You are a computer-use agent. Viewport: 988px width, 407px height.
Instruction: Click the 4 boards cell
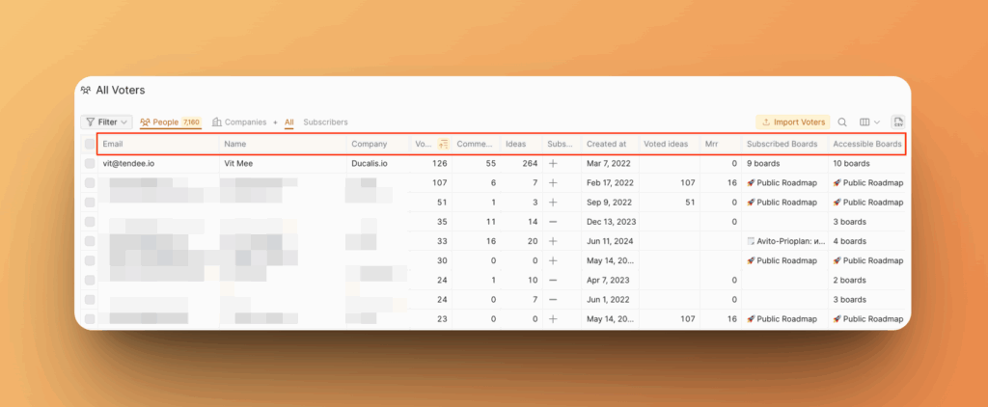click(x=849, y=241)
